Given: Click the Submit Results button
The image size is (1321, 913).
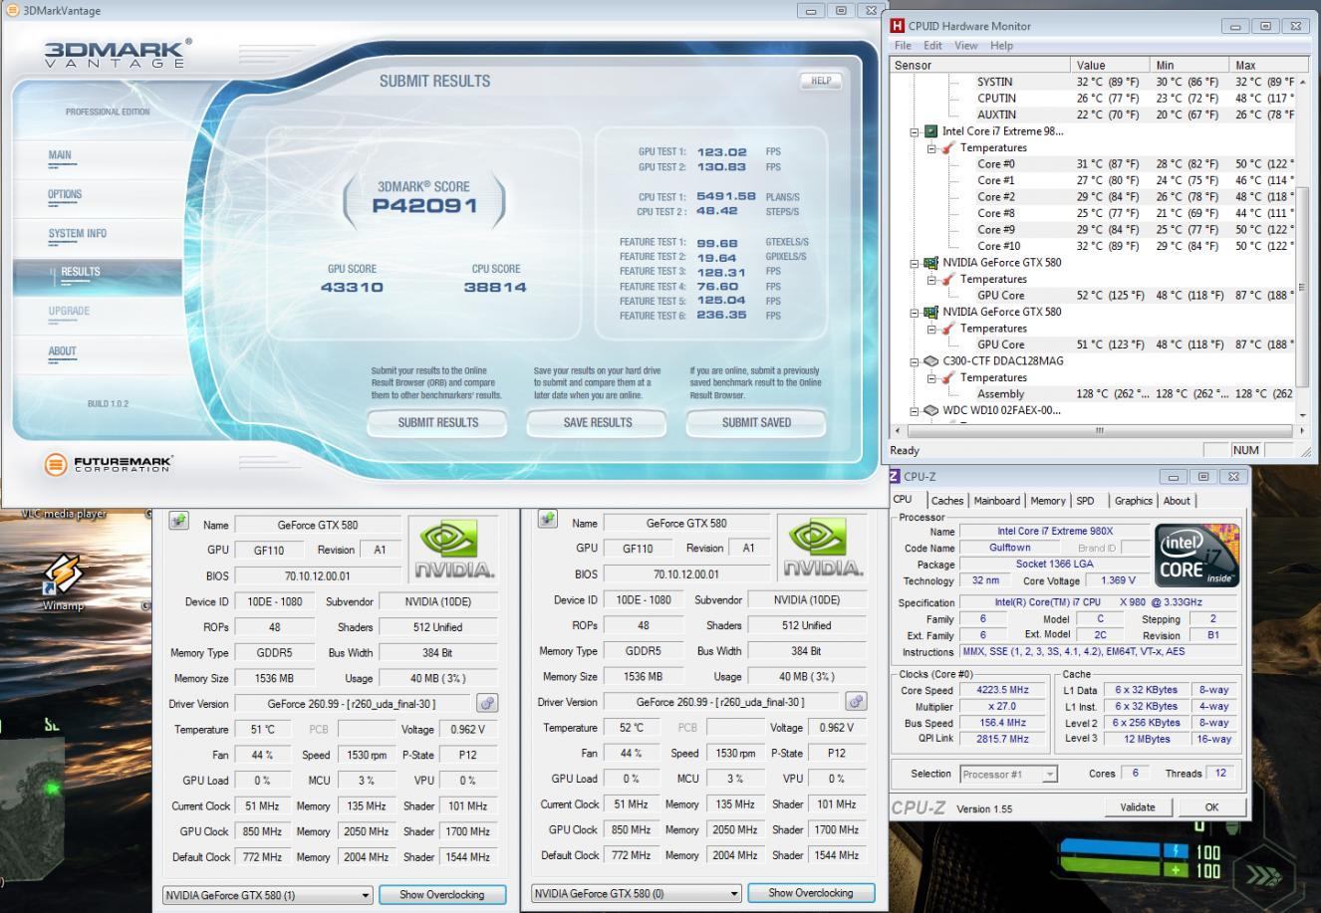Looking at the screenshot, I should pos(438,422).
